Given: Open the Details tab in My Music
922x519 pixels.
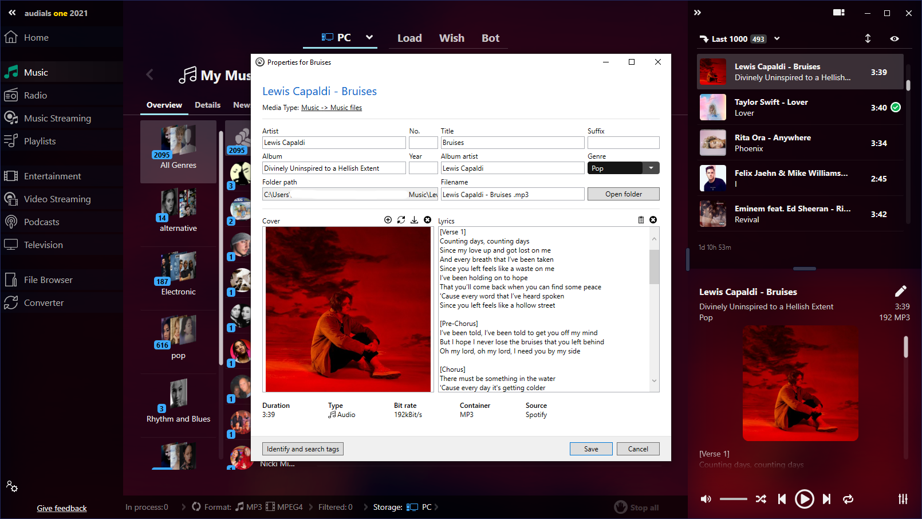Looking at the screenshot, I should click(207, 105).
